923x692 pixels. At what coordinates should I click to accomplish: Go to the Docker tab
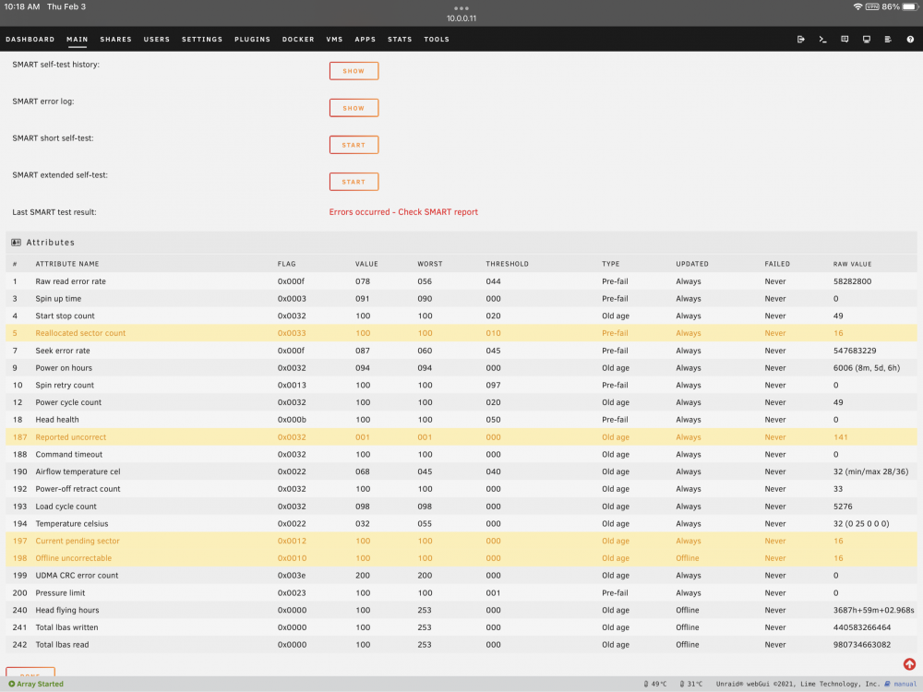coord(298,40)
